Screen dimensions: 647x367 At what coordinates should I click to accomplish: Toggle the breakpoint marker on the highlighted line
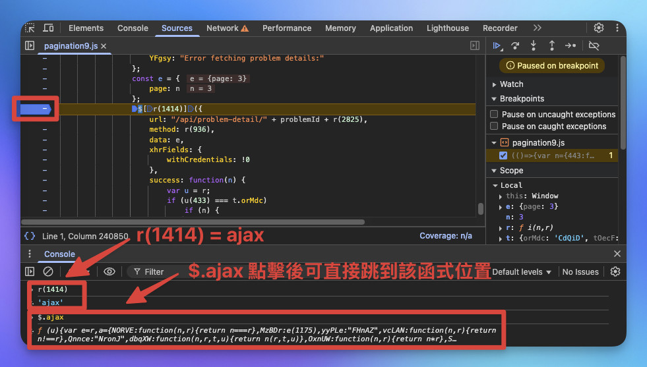click(x=36, y=109)
